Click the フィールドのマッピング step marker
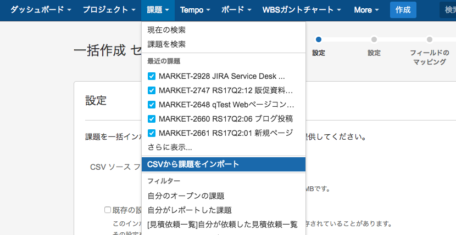 pos(430,39)
